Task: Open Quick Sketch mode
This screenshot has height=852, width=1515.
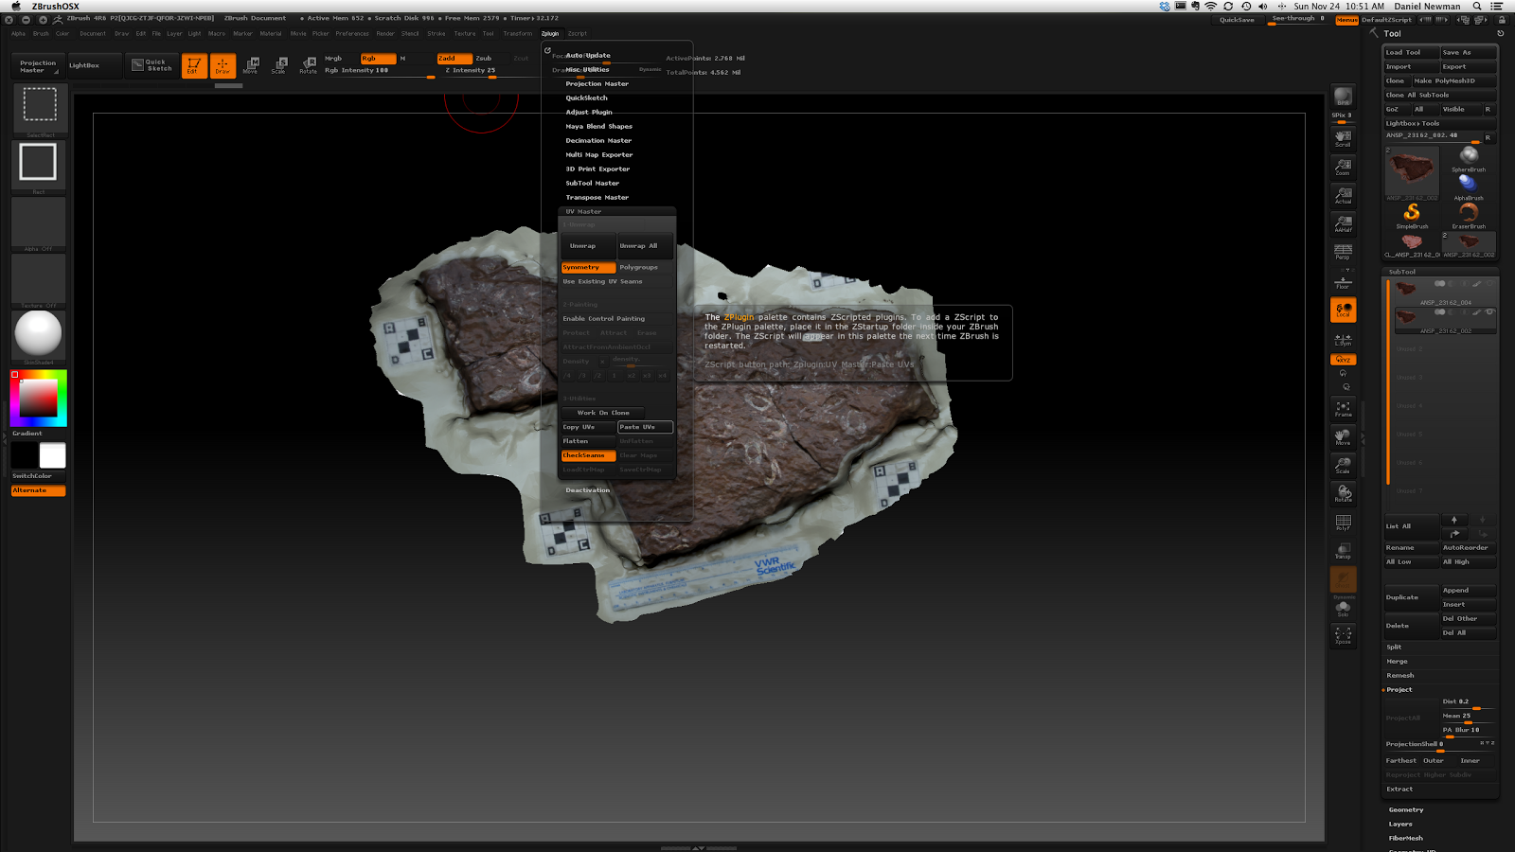Action: [151, 65]
